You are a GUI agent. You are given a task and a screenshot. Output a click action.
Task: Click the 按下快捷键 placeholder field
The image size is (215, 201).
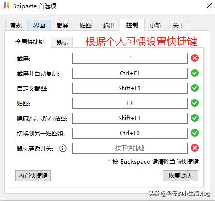pyautogui.click(x=130, y=148)
